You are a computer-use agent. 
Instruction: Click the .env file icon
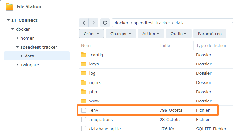84,110
